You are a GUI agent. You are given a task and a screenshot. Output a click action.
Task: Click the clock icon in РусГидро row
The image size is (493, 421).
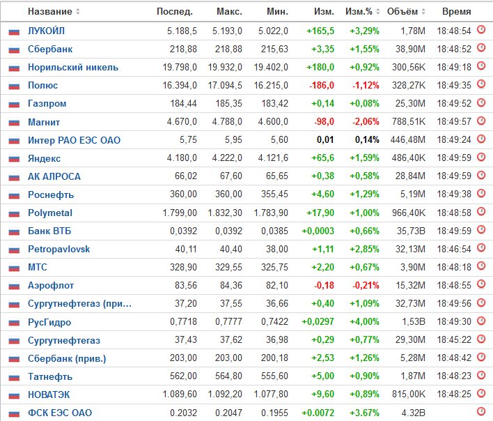481,321
